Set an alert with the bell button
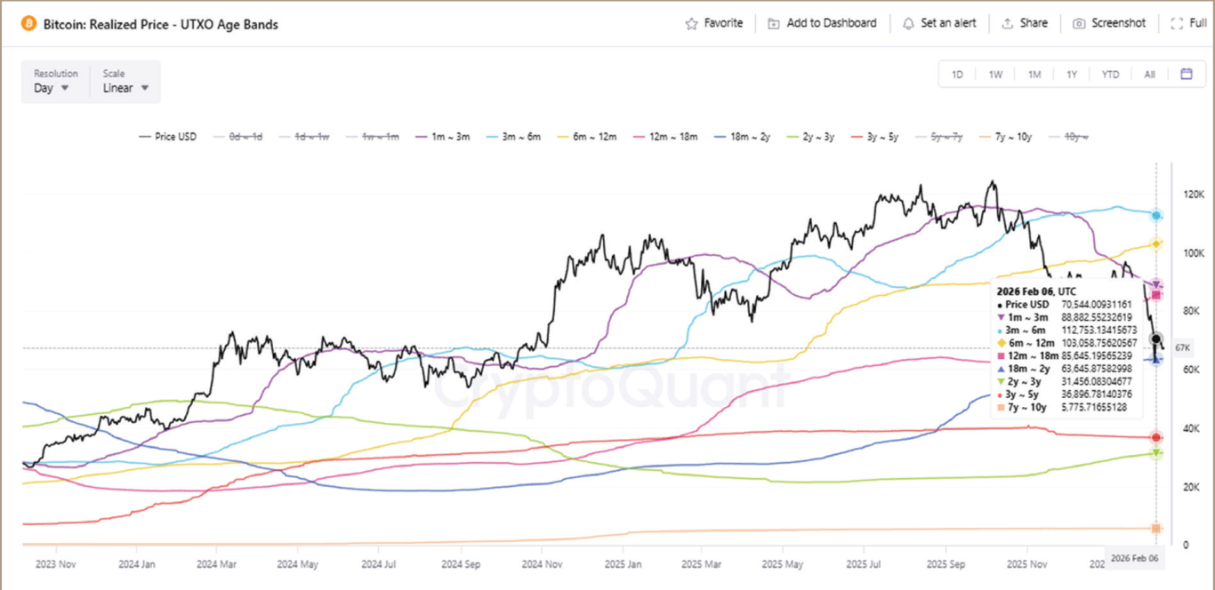1215x590 pixels. 938,23
